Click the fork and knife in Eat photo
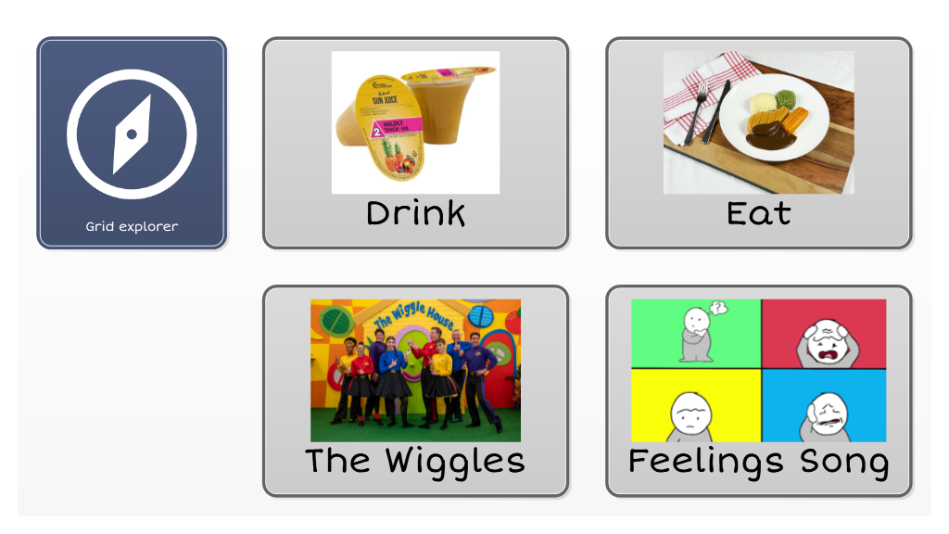Viewport: 949px width, 534px height. 706,112
